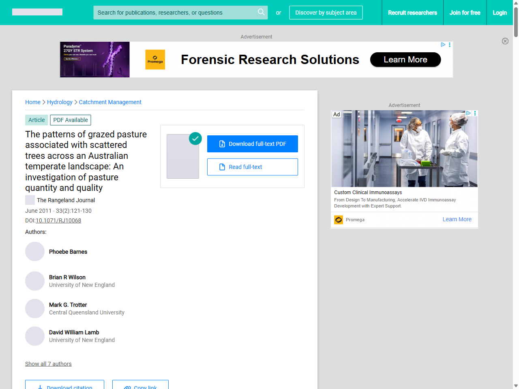Open the lab photo in sidebar ad

[404, 149]
